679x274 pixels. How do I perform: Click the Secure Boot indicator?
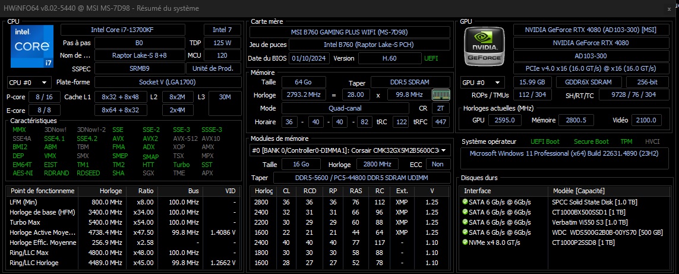pos(591,142)
